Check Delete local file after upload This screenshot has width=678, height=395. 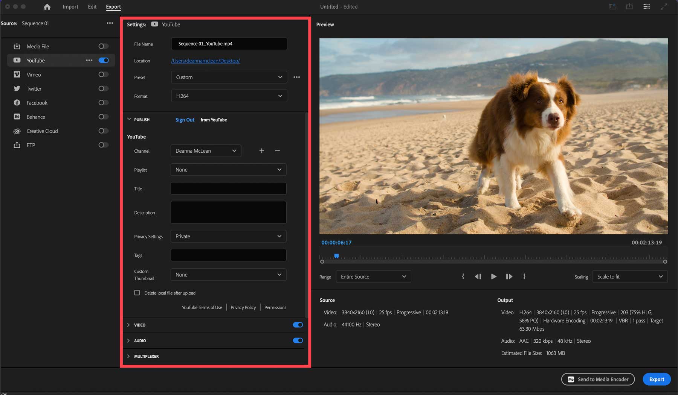pyautogui.click(x=137, y=293)
